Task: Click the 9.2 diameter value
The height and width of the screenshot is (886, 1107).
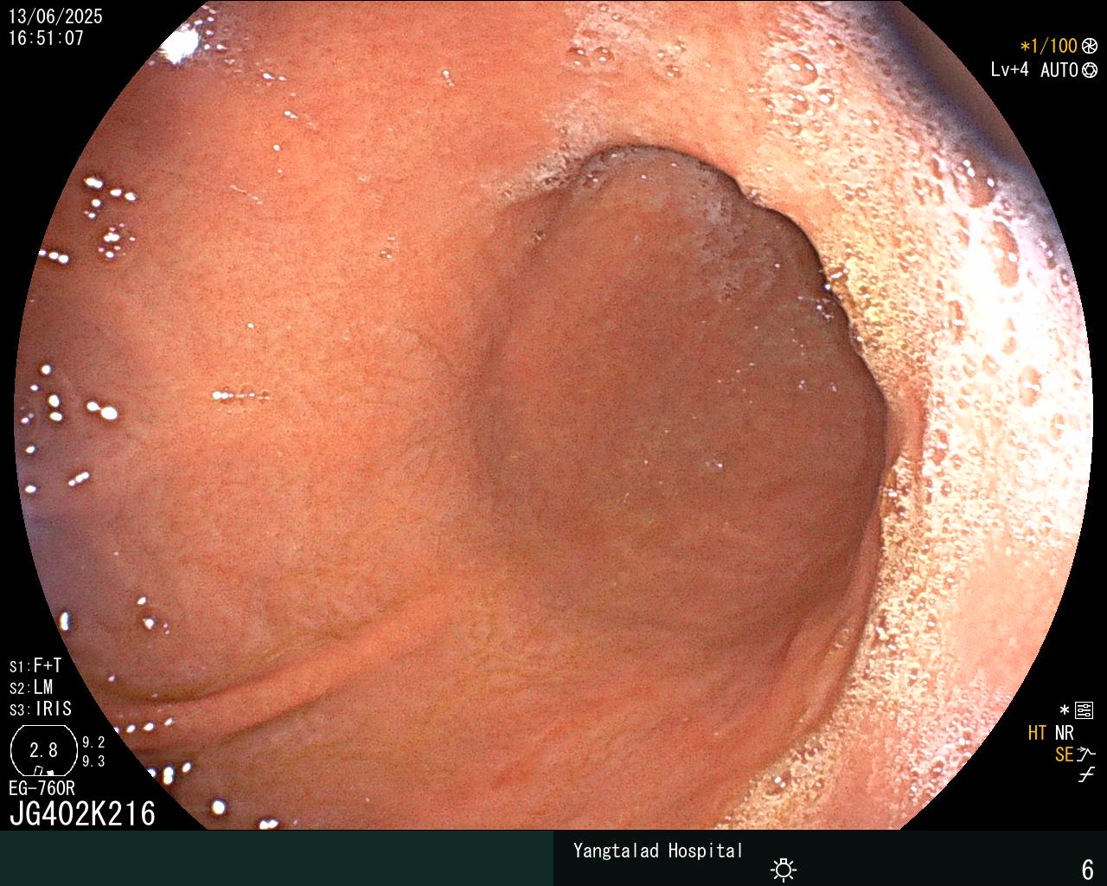Action: [x=93, y=742]
